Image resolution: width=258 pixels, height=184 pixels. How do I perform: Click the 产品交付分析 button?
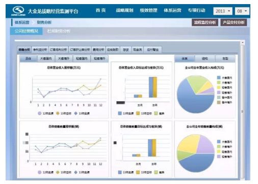coord(234,22)
